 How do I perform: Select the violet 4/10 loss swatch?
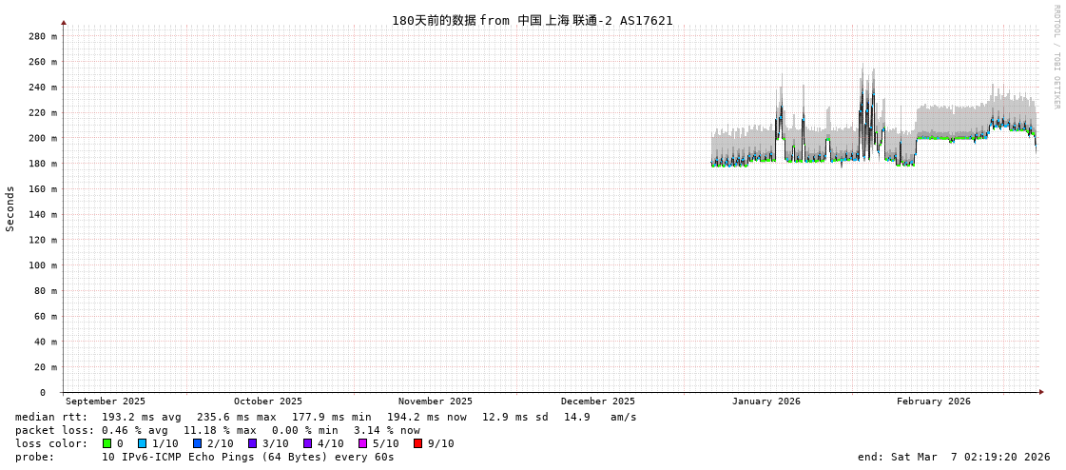tap(307, 443)
